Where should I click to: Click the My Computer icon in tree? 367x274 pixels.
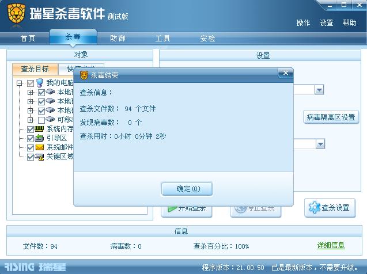point(40,83)
